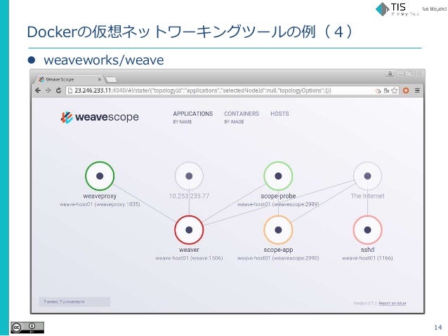
Task: Switch to Applications topology view
Action: [x=193, y=114]
